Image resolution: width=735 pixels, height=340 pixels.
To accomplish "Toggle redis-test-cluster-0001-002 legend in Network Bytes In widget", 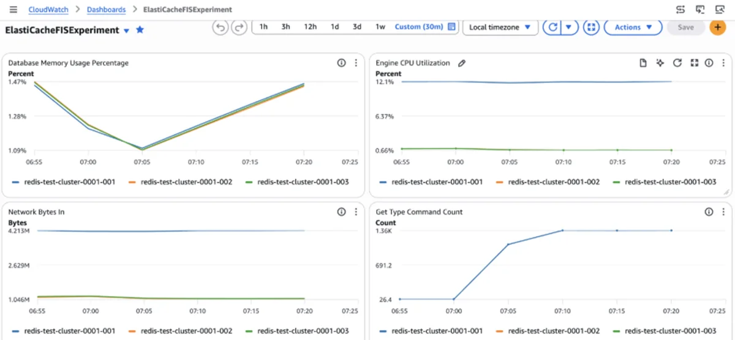I will tap(180, 331).
